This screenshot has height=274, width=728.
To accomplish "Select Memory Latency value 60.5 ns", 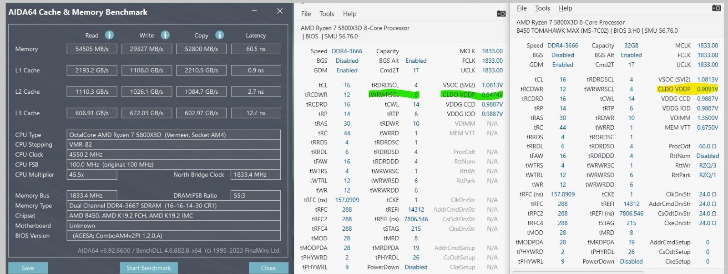I will point(256,49).
